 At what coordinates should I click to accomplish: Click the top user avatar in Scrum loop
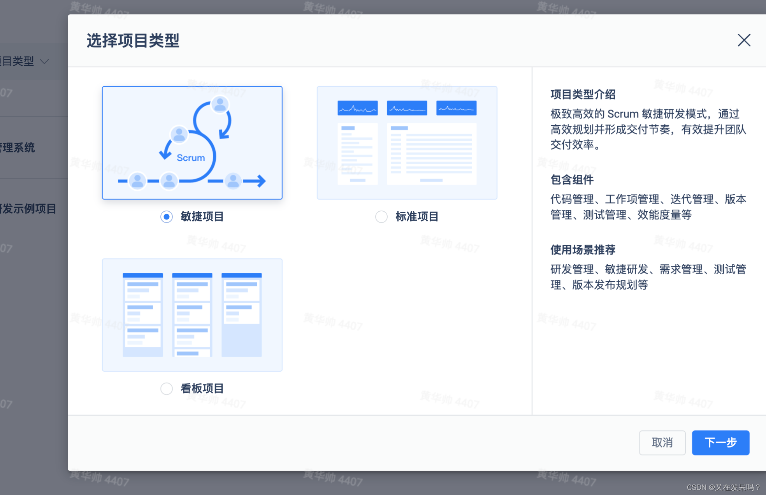[x=220, y=105]
